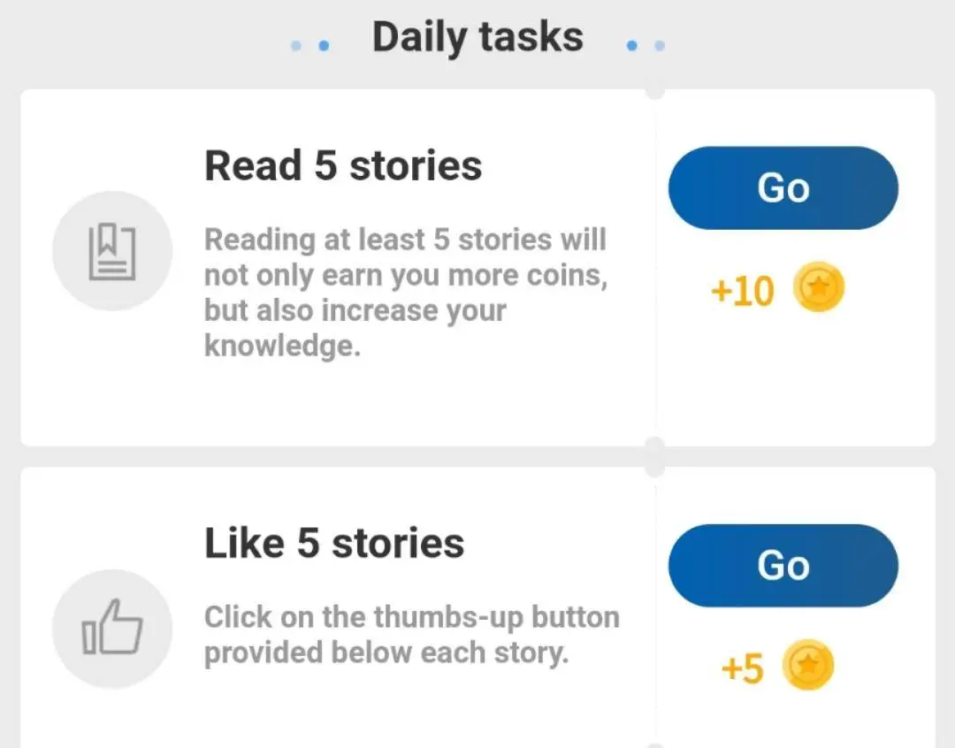The width and height of the screenshot is (955, 748).
Task: Click the divider in Read 5 stories card
Action: click(x=655, y=267)
